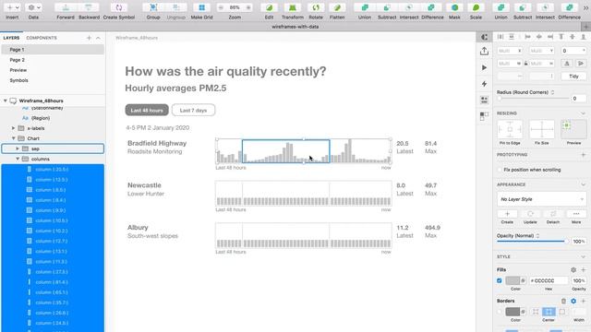Click the Difference icon beside Mask
The image size is (591, 332).
coord(432,7)
